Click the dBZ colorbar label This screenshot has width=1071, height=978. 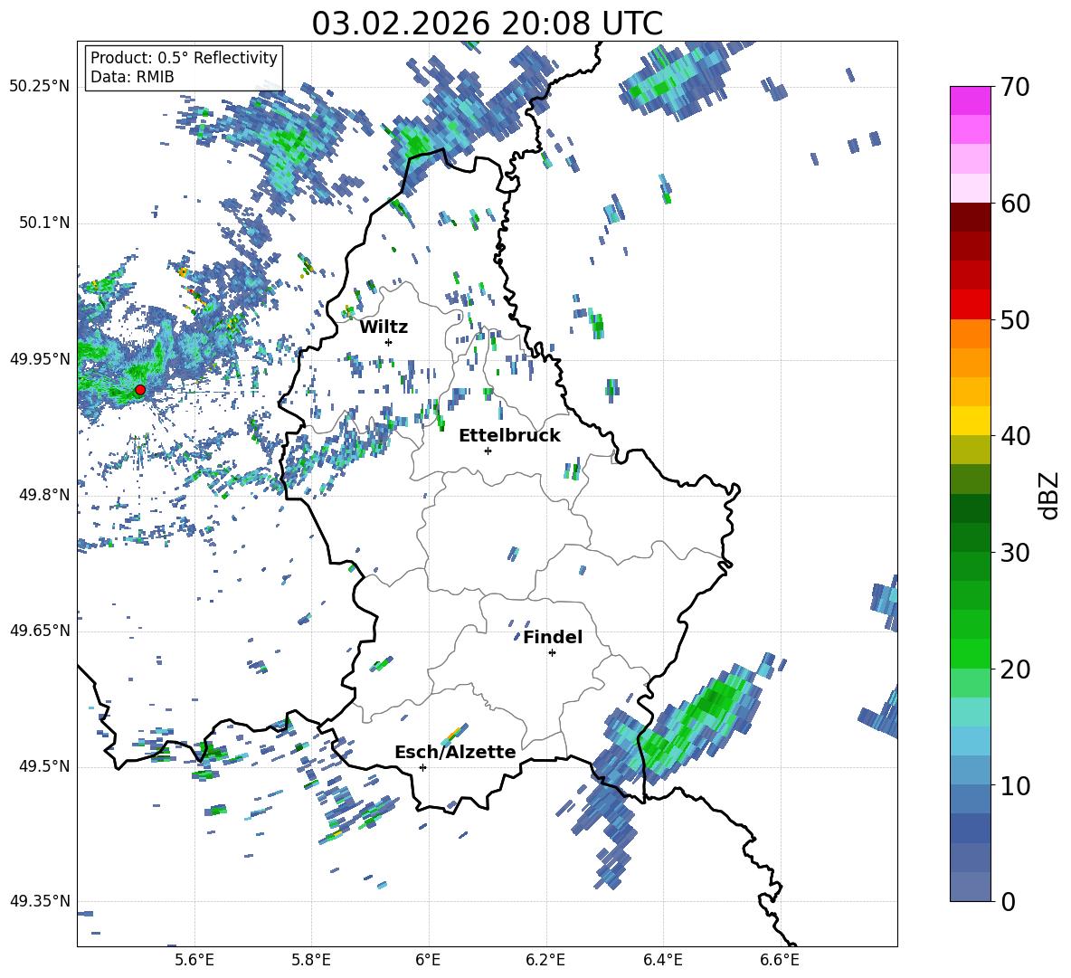point(1050,495)
